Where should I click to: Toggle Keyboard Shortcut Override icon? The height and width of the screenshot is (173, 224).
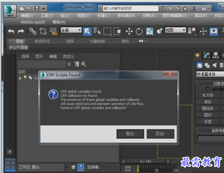pos(214,31)
